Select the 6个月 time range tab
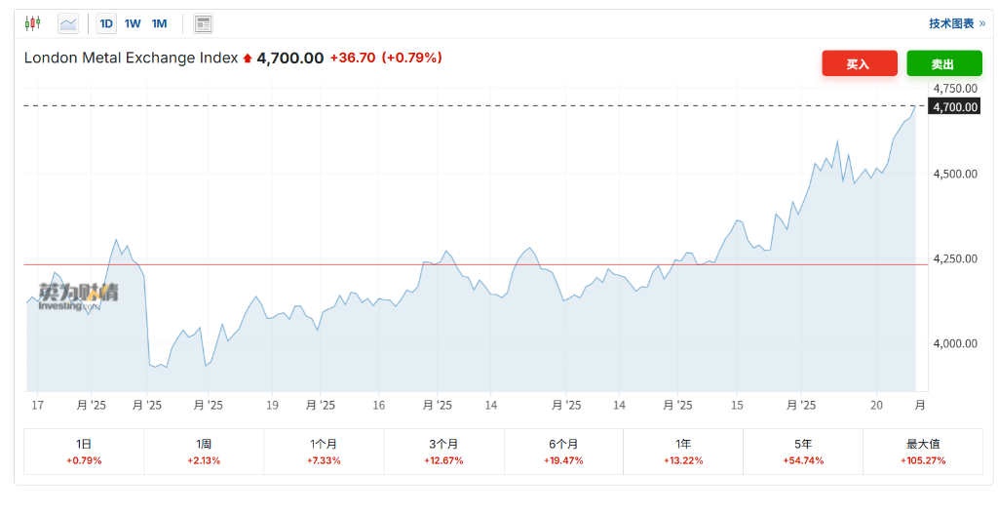Image resolution: width=998 pixels, height=513 pixels. coord(563,451)
